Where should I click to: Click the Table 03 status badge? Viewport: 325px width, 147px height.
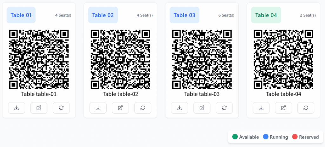(x=184, y=15)
